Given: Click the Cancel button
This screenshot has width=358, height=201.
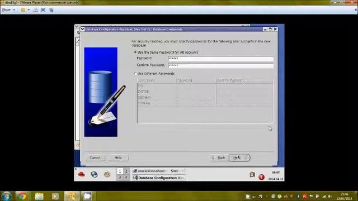Looking at the screenshot, I should [x=95, y=157].
